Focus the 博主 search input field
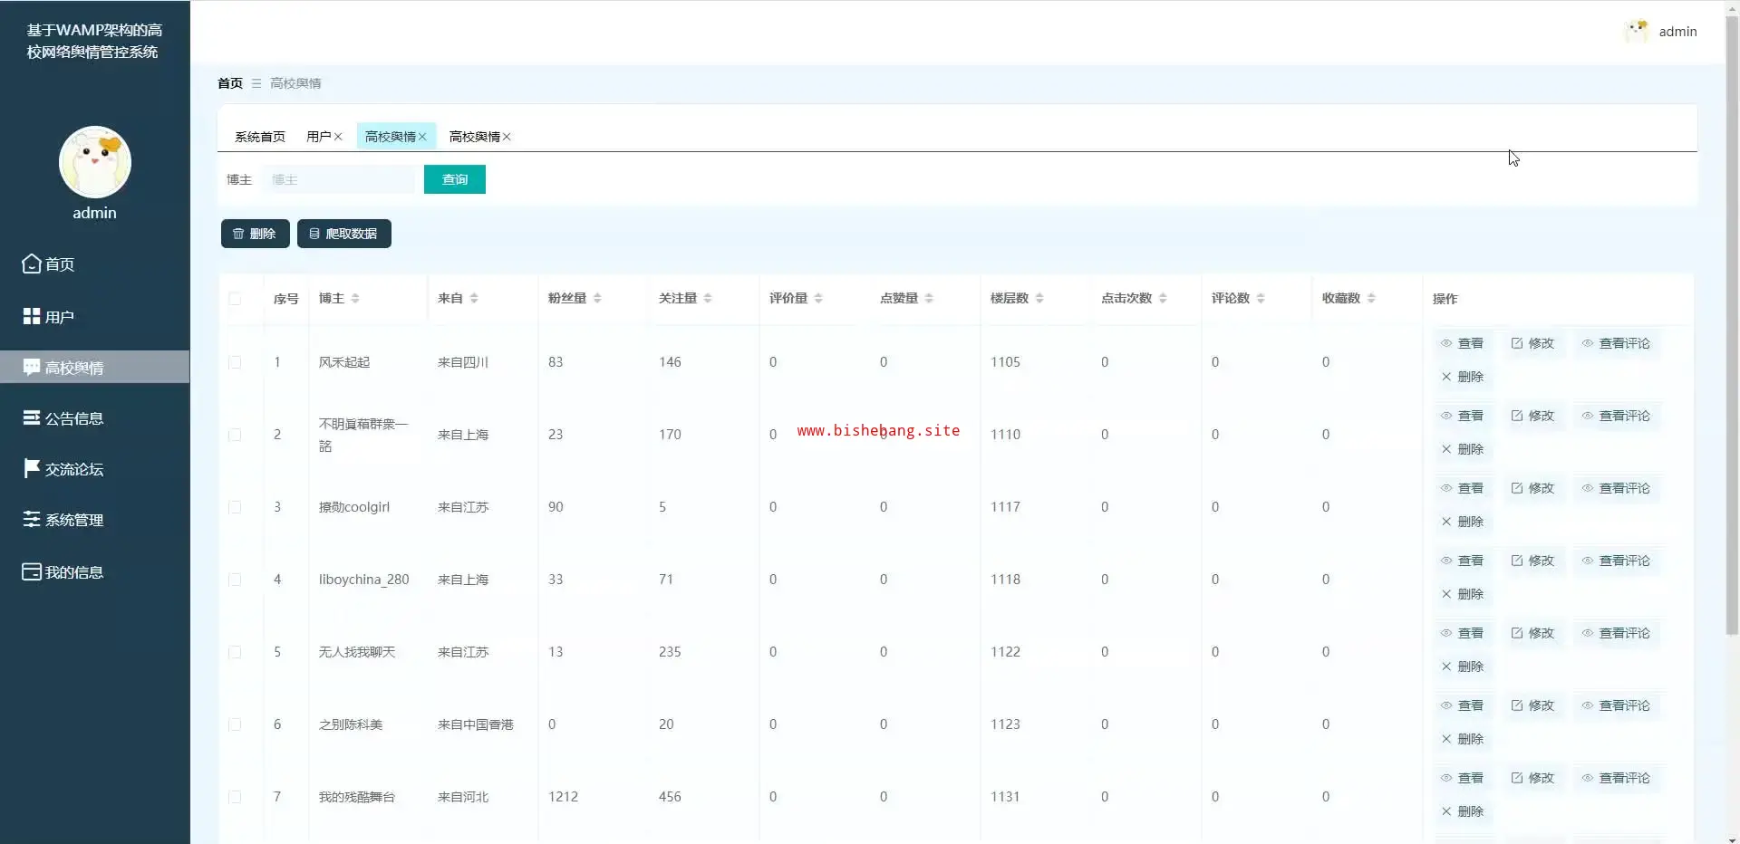Screen dimensions: 1740x844 point(340,179)
